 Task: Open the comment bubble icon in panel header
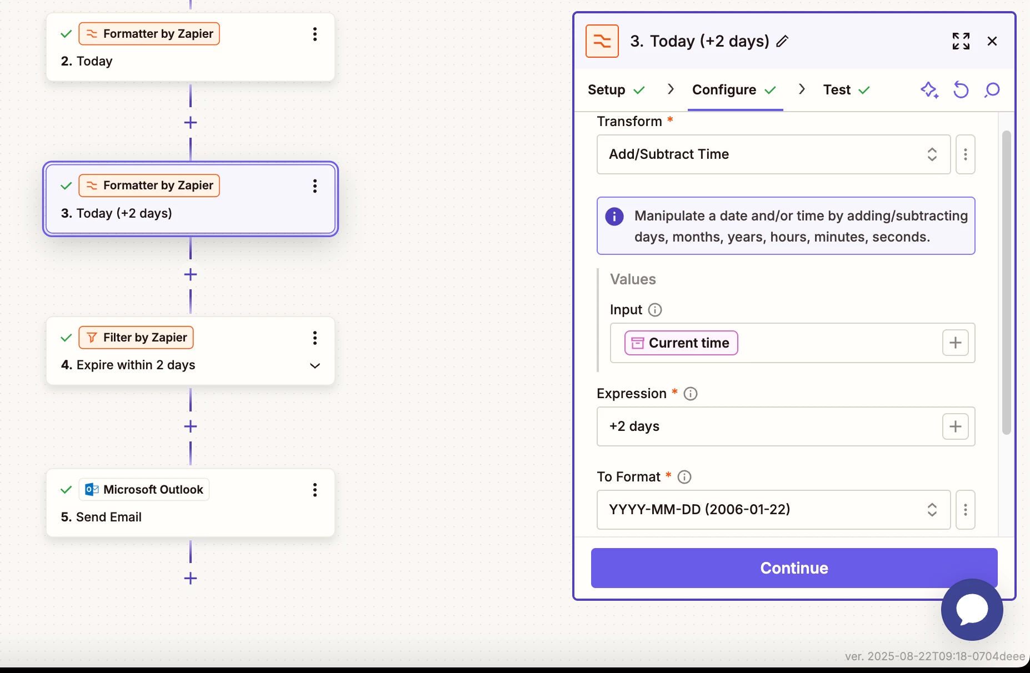click(992, 90)
